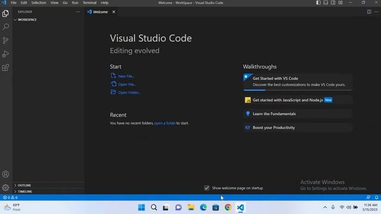Viewport: 381px width, 214px height.
Task: Open the Go menu
Action: 65,2
